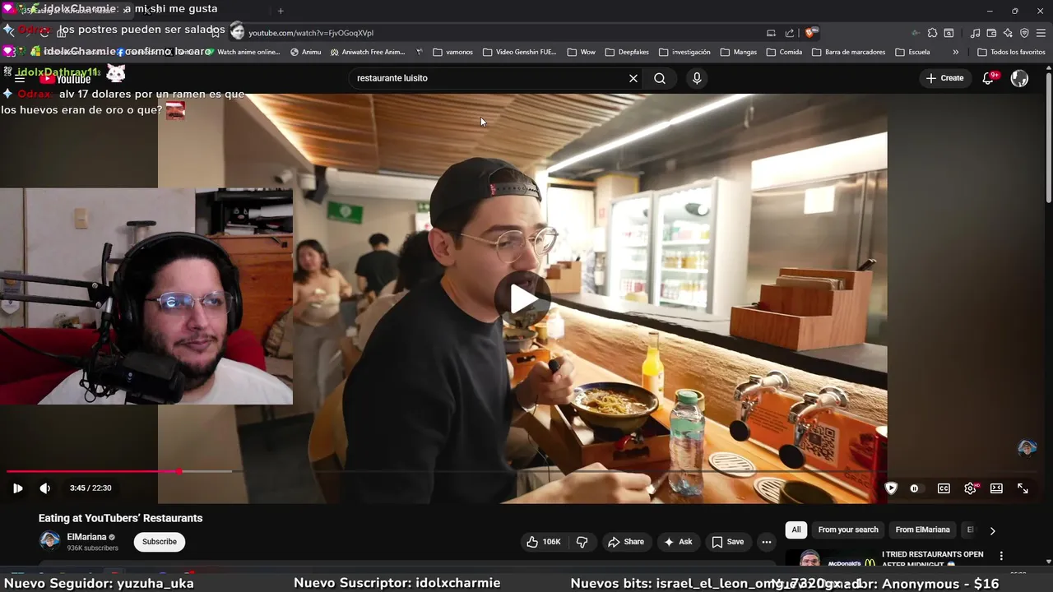
Task: Open ElMariana channel name link
Action: pos(87,537)
